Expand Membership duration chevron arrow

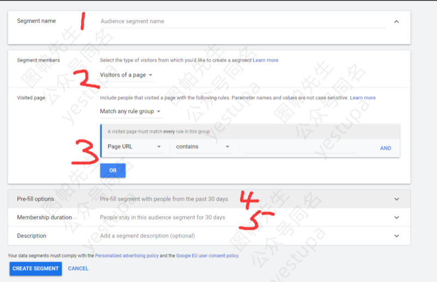tap(396, 218)
